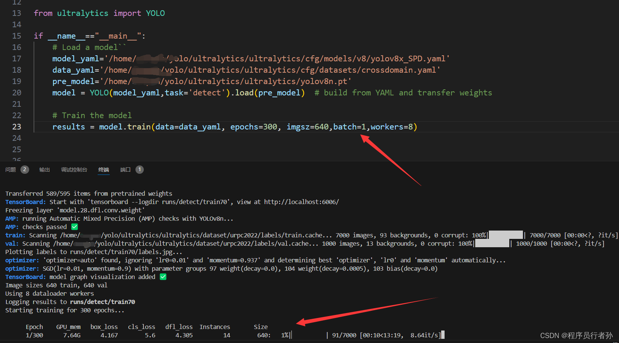This screenshot has height=343, width=619.
Task: Select the 终端 tab
Action: pyautogui.click(x=103, y=169)
